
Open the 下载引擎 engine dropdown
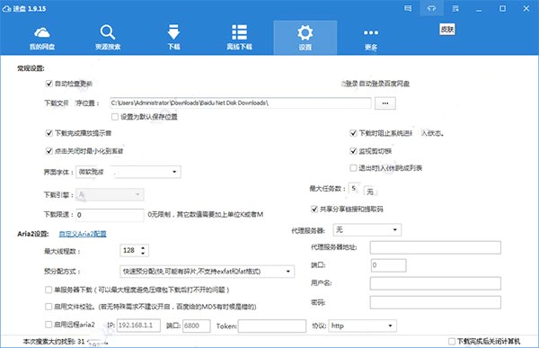tap(110, 195)
